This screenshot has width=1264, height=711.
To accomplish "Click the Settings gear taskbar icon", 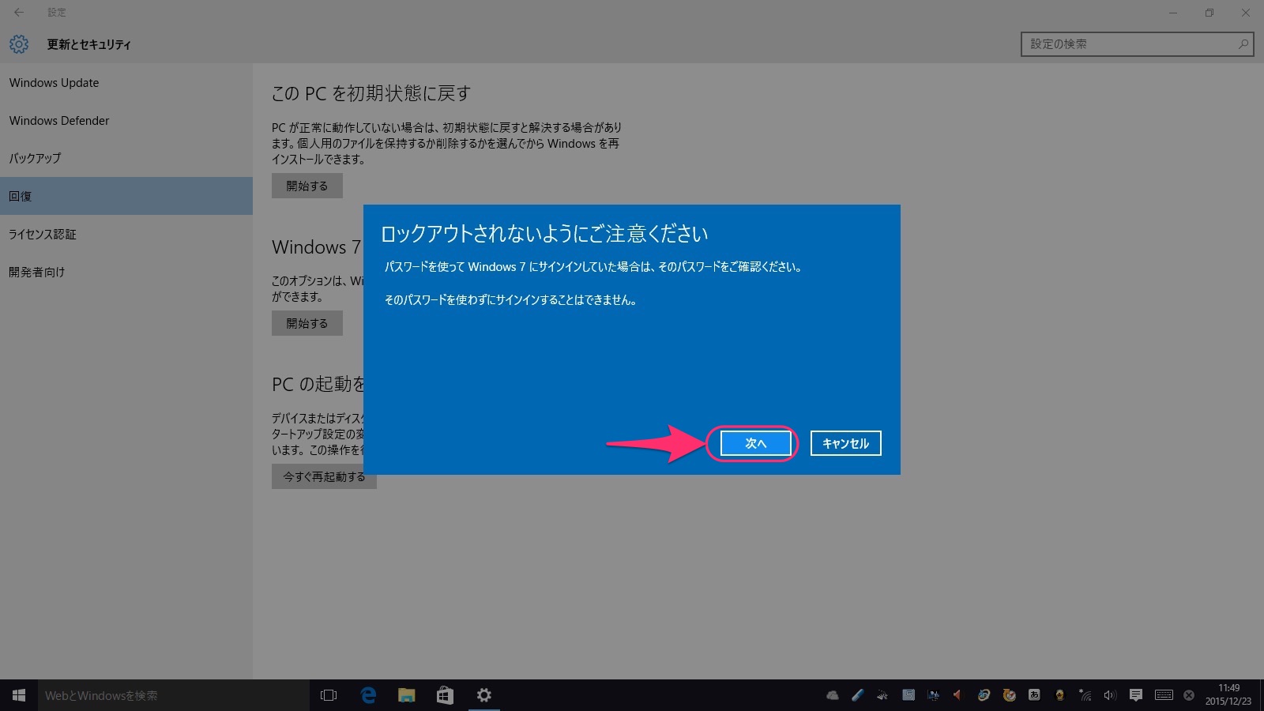I will [483, 695].
